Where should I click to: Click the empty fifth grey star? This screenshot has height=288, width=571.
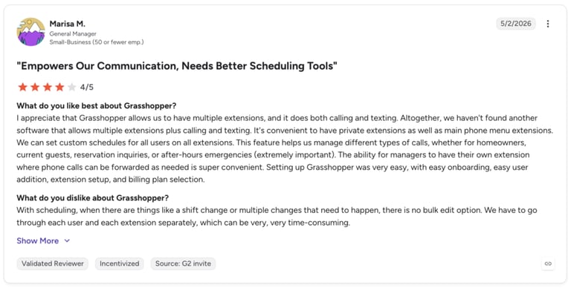click(72, 87)
